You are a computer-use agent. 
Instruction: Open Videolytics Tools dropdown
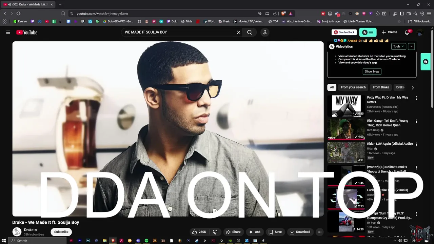coord(398,46)
